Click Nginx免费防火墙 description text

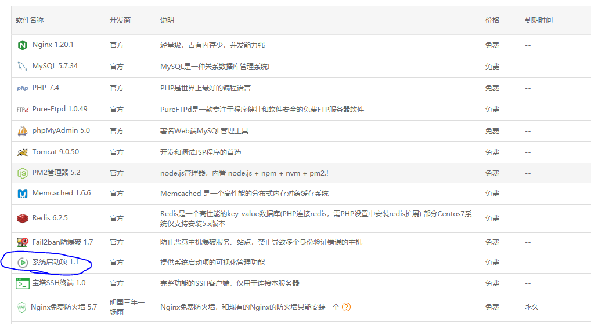pos(250,307)
